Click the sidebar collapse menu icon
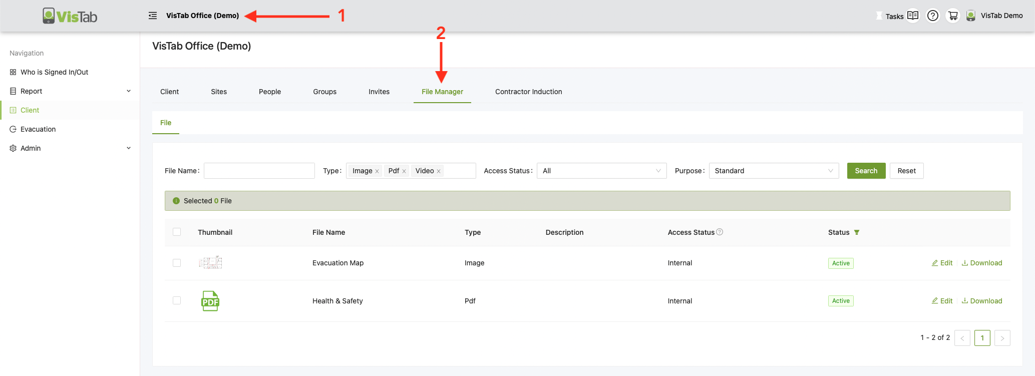Image resolution: width=1035 pixels, height=376 pixels. coord(153,16)
